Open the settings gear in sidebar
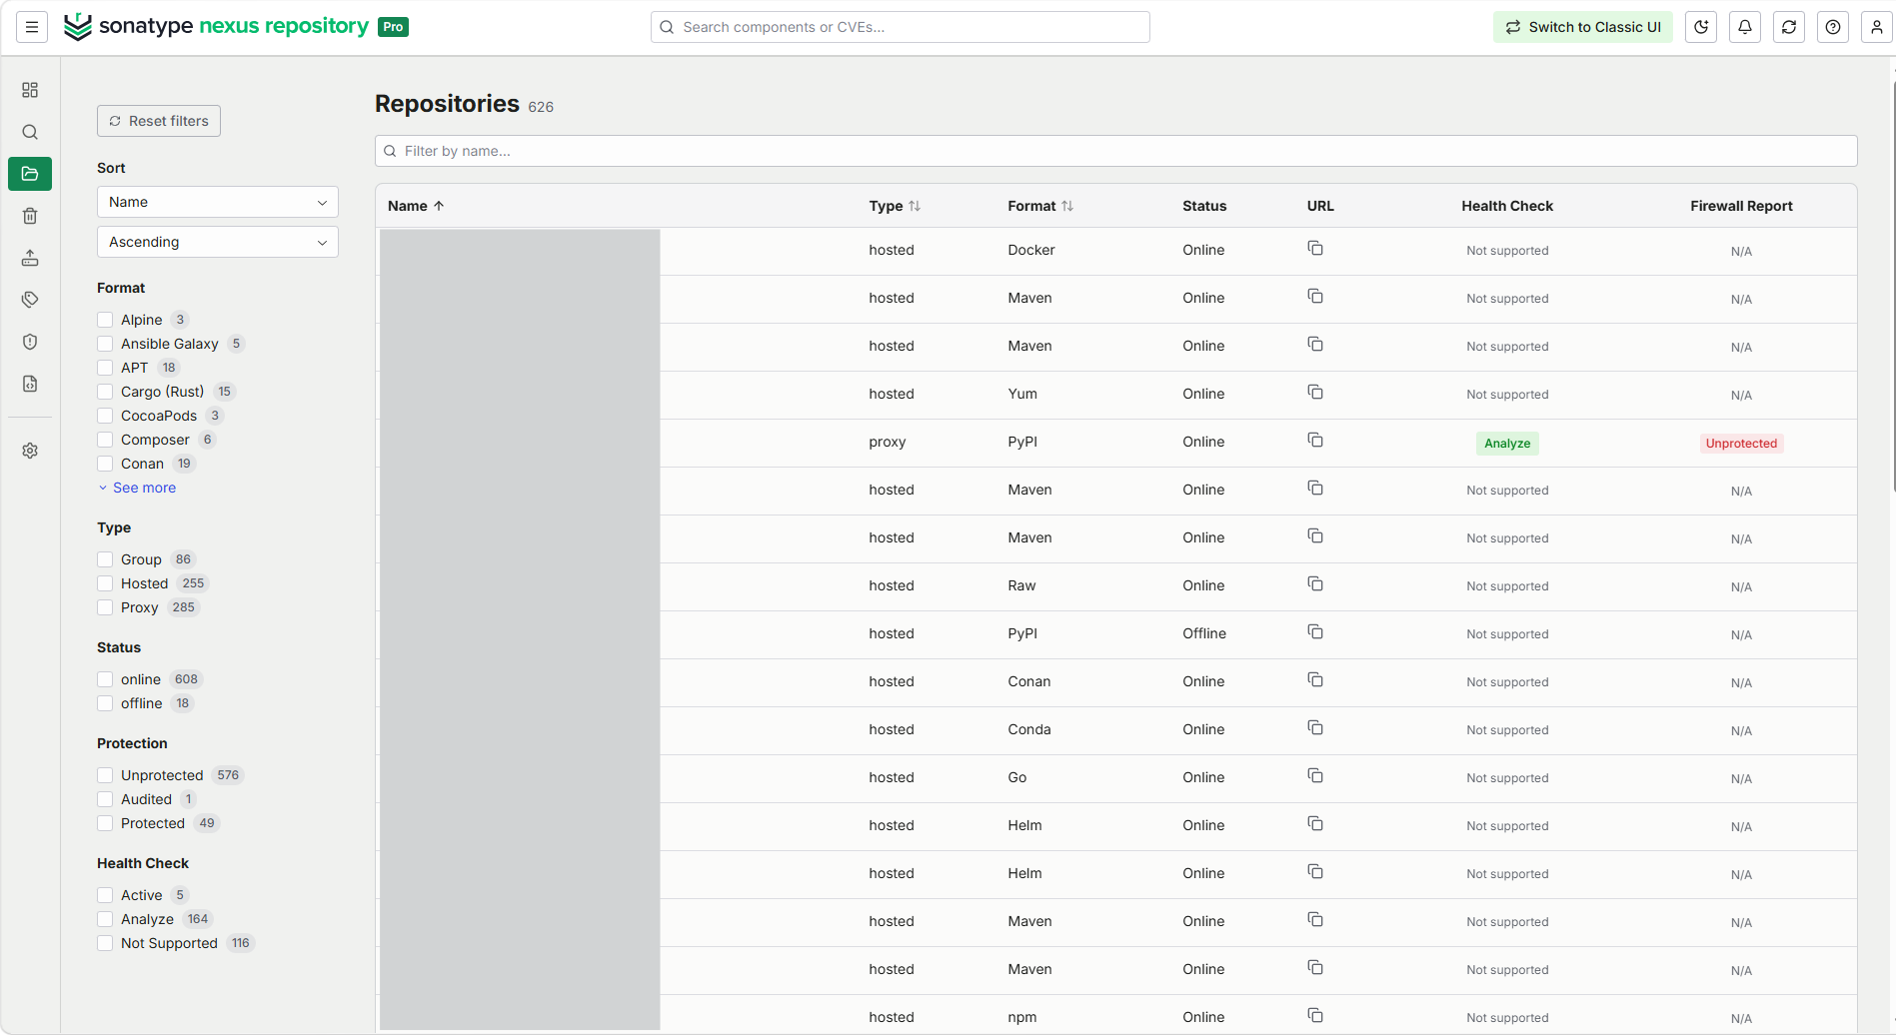 click(x=30, y=451)
